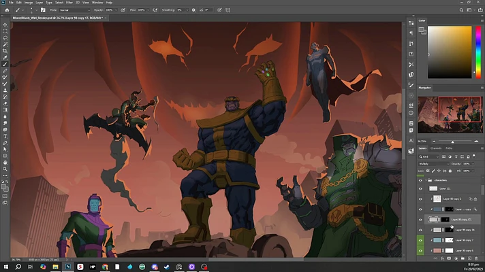Select the Horizontal Type tool
Image resolution: width=485 pixels, height=272 pixels.
(x=5, y=137)
